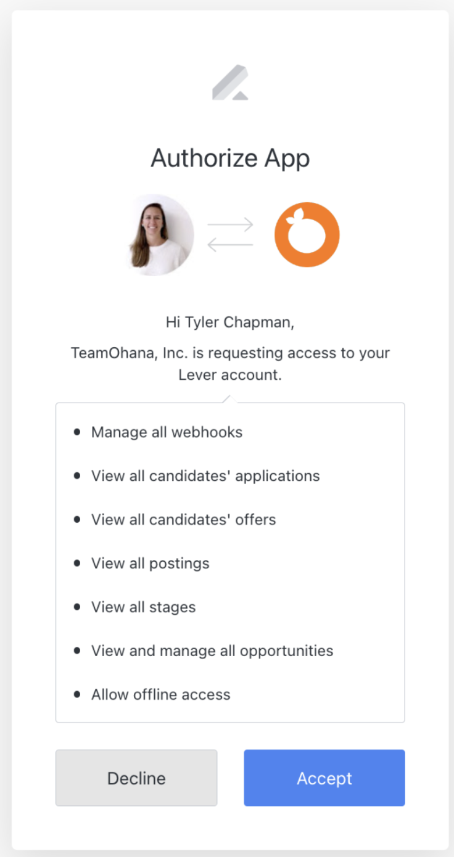The image size is (454, 857).
Task: Click the bullet beside View all stages
Action: 76,607
